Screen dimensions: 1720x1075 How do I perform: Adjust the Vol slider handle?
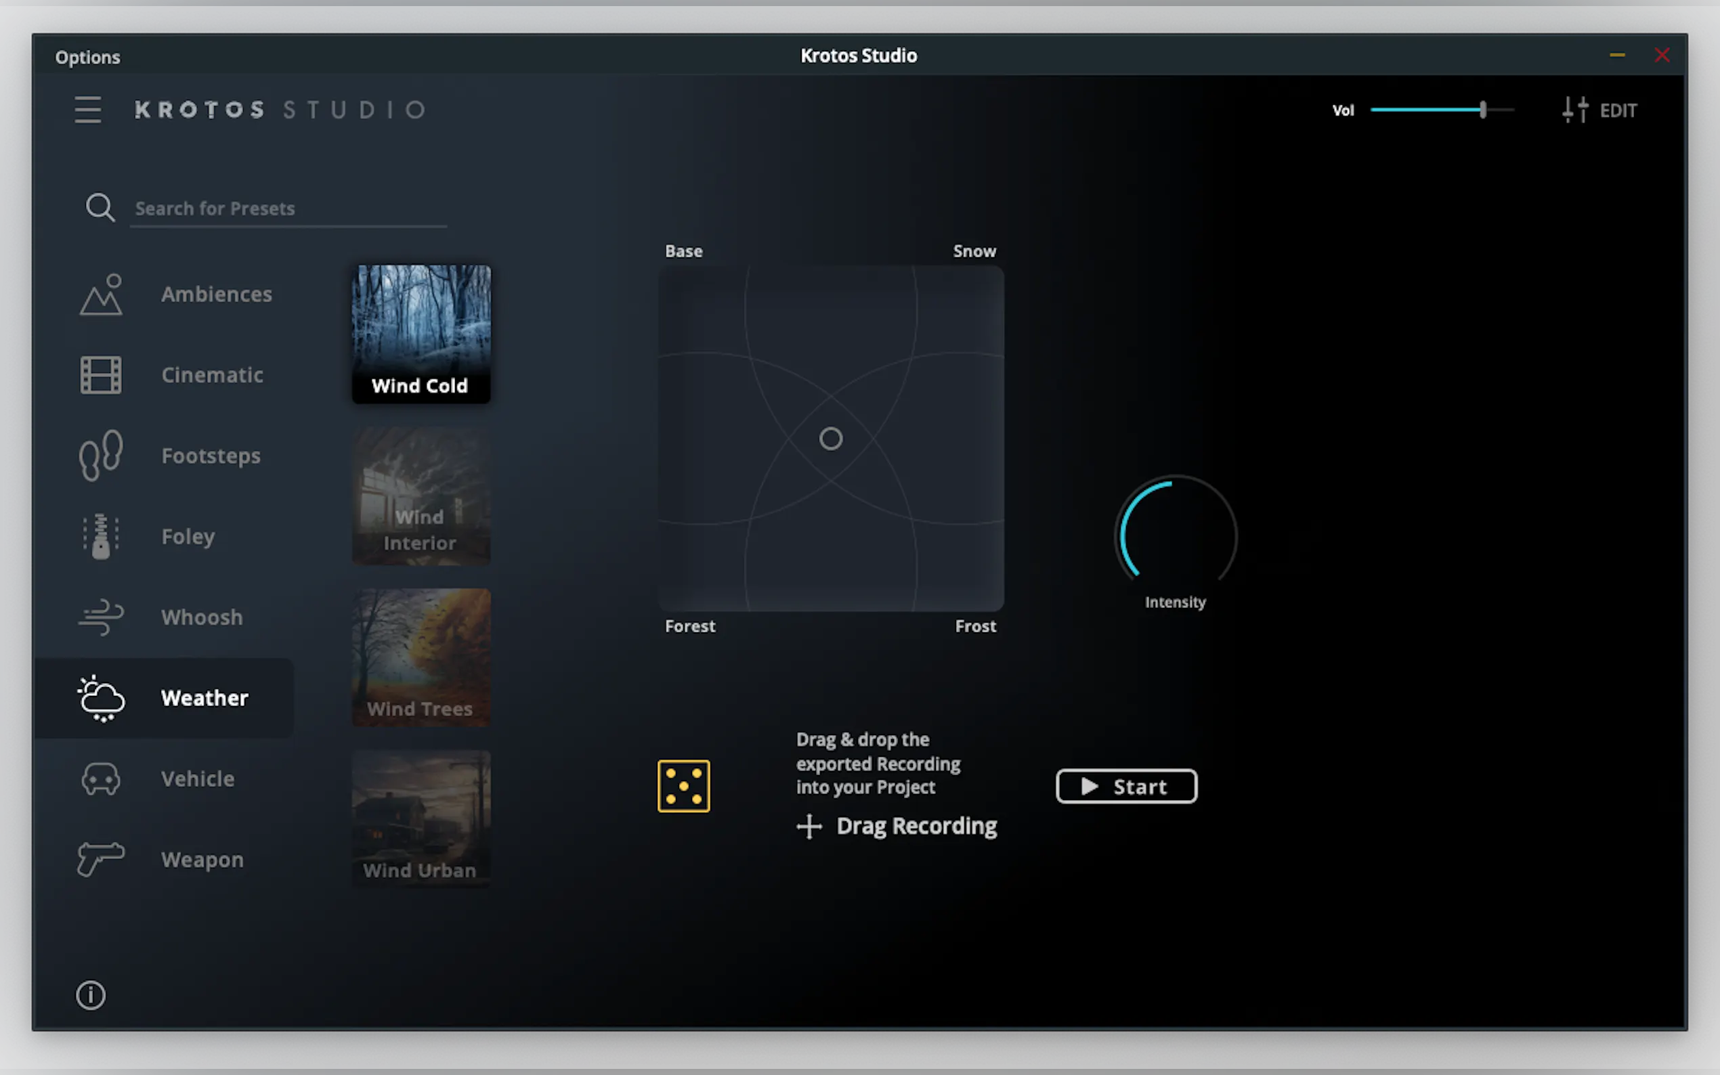pos(1482,110)
